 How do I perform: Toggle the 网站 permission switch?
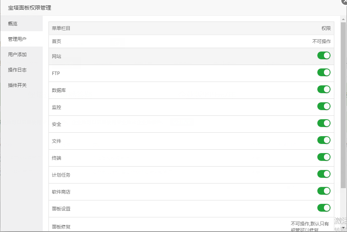click(x=324, y=56)
